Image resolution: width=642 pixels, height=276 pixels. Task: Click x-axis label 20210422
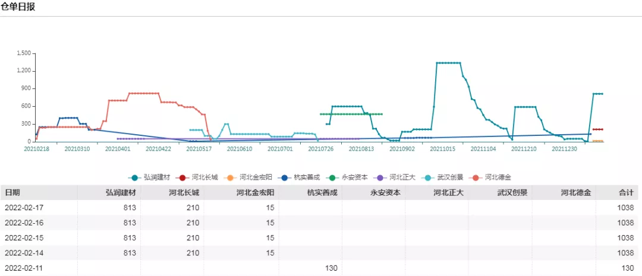click(x=158, y=149)
